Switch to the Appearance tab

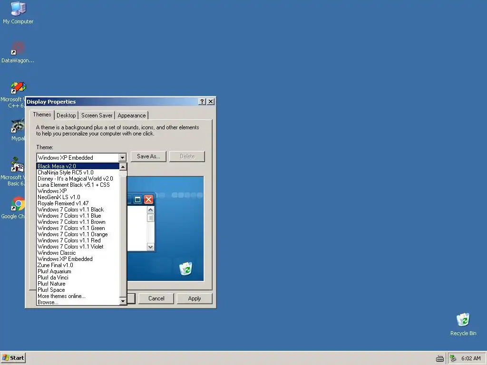(x=131, y=115)
